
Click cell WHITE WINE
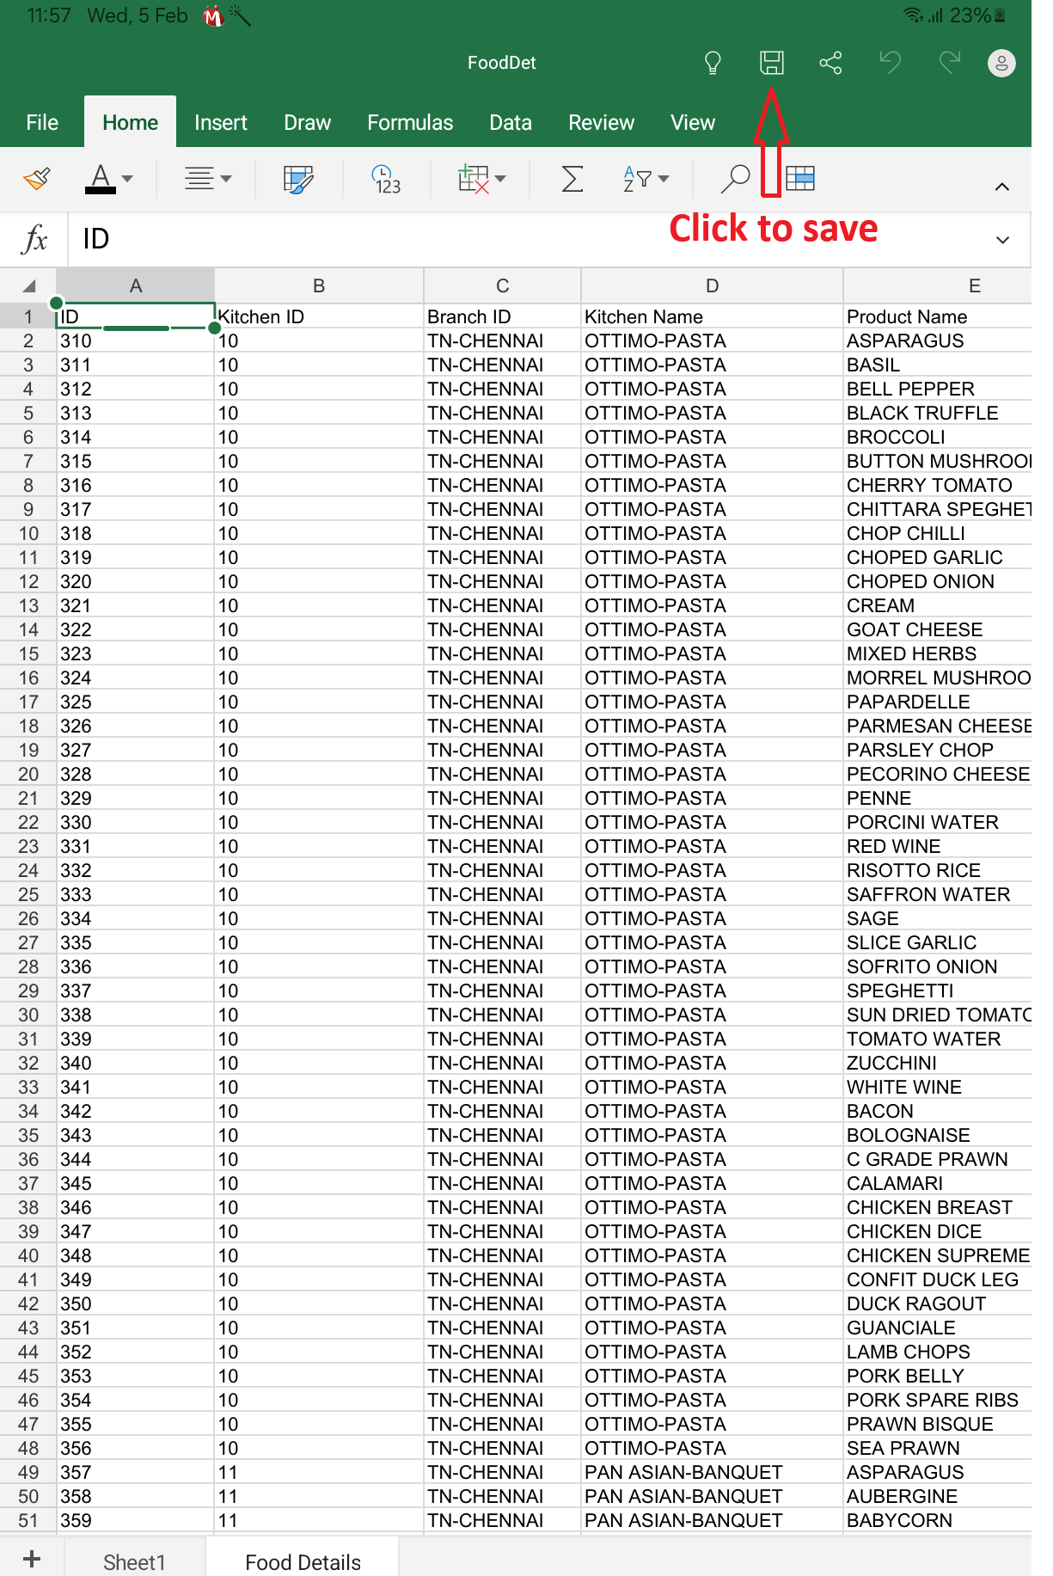(938, 1087)
